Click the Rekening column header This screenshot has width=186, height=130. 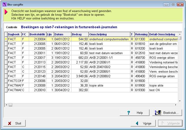[142, 34]
